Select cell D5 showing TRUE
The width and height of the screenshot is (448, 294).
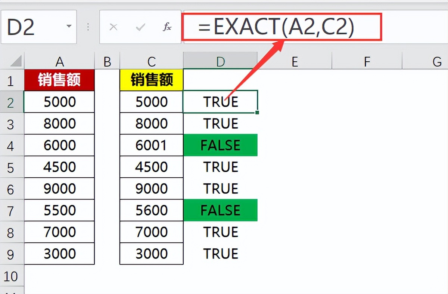pyautogui.click(x=220, y=166)
